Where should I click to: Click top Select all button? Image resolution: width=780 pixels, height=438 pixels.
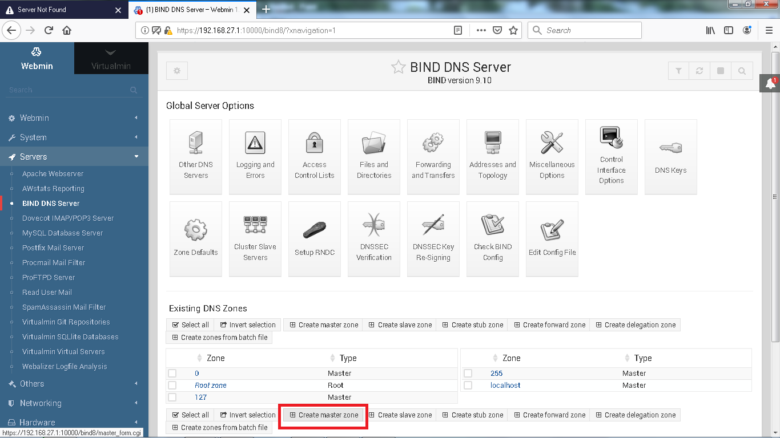tap(190, 325)
